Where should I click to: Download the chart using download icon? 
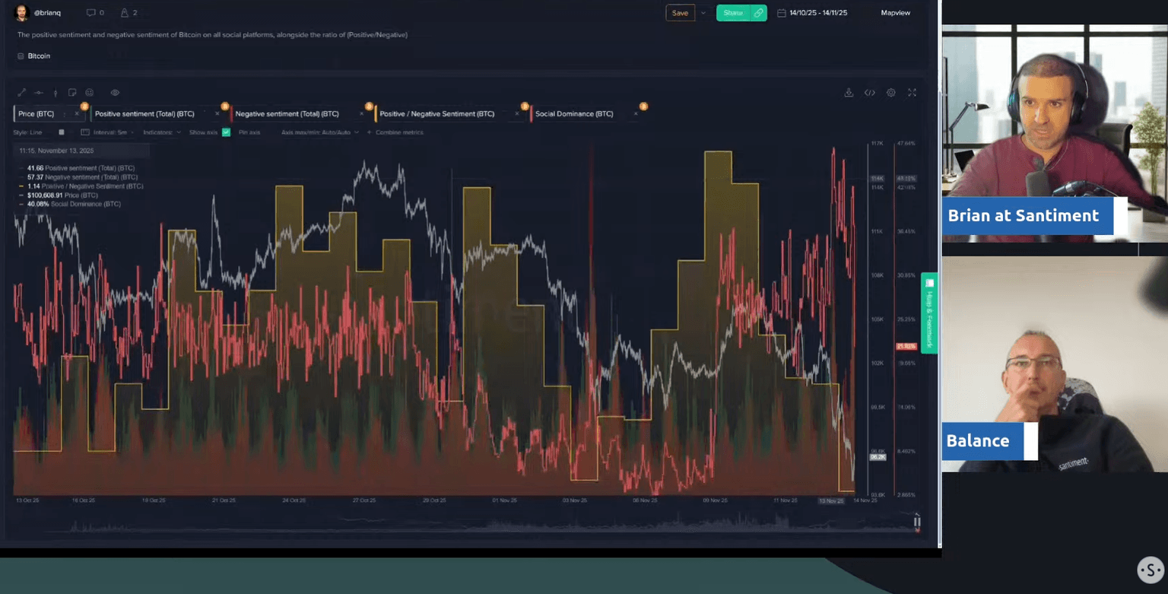(x=849, y=93)
